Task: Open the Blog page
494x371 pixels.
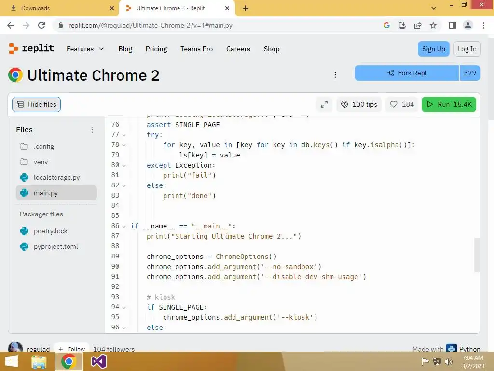Action: 125,49
